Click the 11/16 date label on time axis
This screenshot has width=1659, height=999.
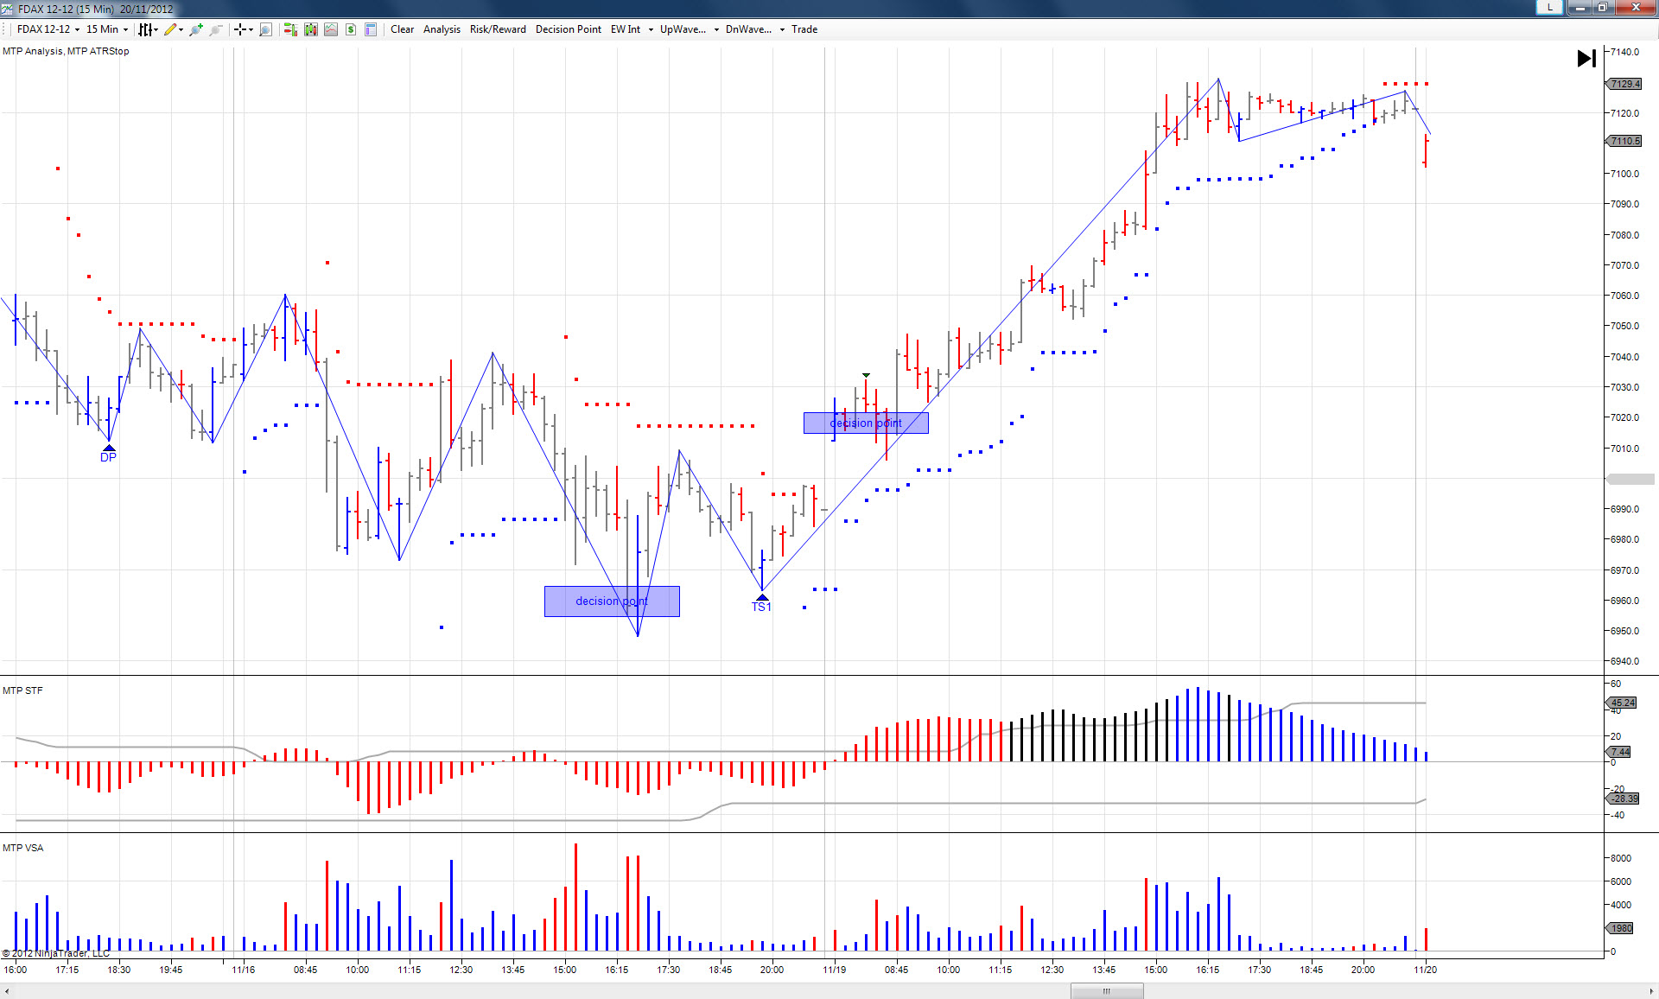coord(243,970)
